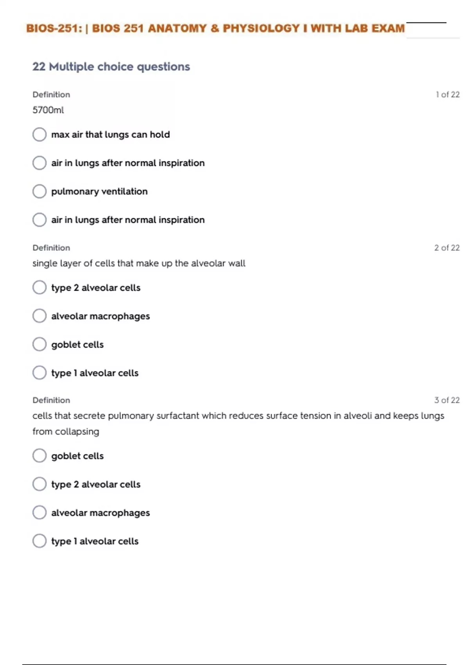Click the '1 of 22' question counter
The height and width of the screenshot is (665, 469).
click(448, 95)
